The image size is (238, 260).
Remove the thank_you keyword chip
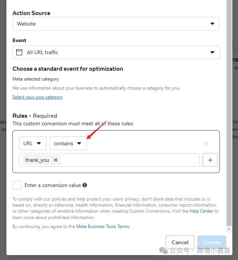[x=56, y=160]
